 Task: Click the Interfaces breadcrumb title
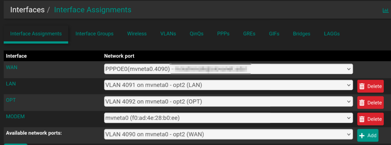(x=27, y=10)
